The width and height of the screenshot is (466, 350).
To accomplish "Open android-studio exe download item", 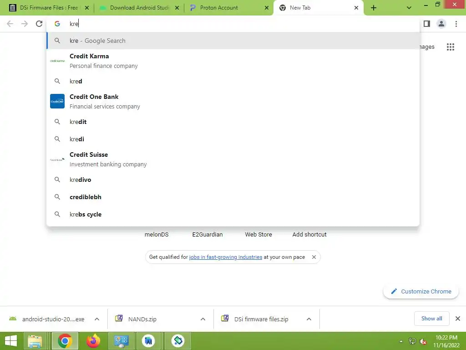I will [47, 319].
